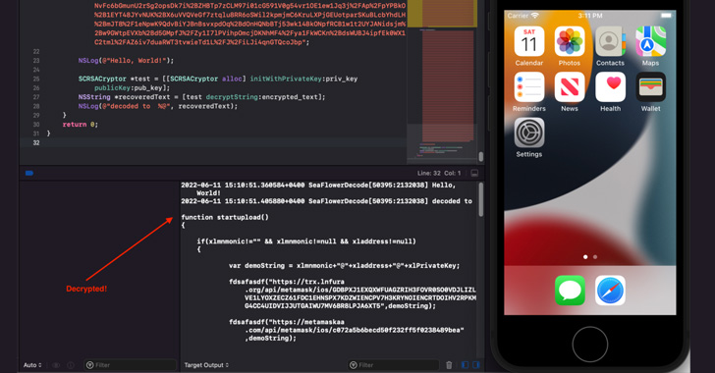
Task: Toggle the variables view pane button
Action: point(466,365)
